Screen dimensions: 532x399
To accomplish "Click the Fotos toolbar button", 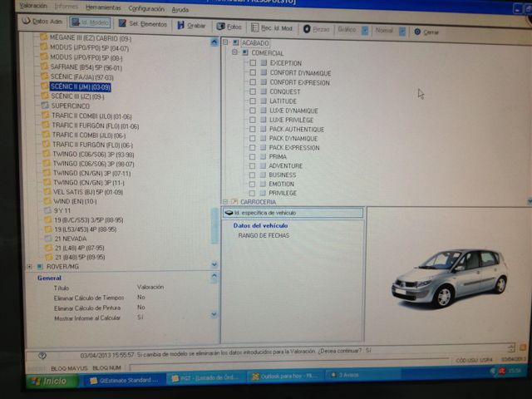I will point(229,27).
